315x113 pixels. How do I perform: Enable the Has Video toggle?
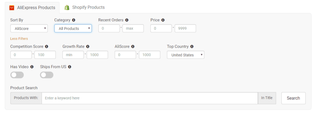click(x=17, y=75)
